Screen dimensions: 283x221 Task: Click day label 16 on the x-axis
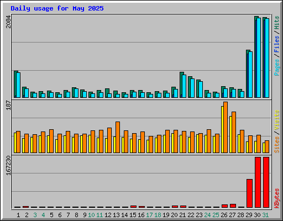141,215
